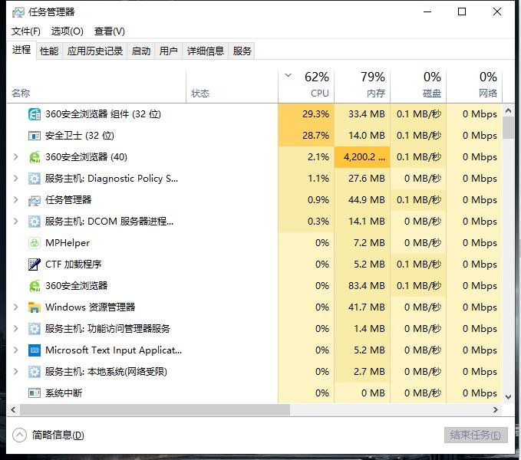Select the 安全卫士 (32 位) process name
Image resolution: width=521 pixels, height=460 pixels.
(80, 136)
